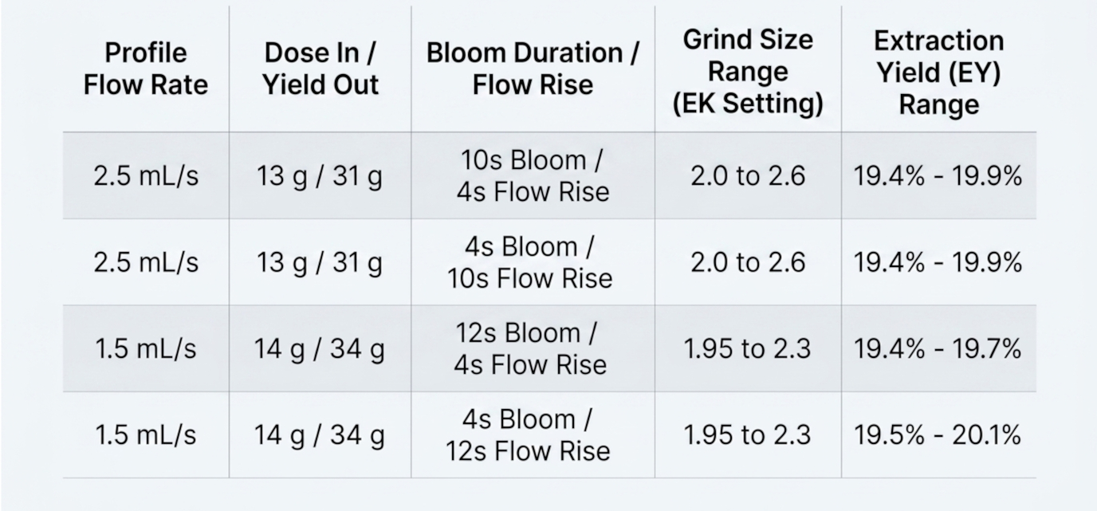1097x511 pixels.
Task: Select the 12s Bloom / 4s Flow Rise cell
Action: [x=533, y=348]
